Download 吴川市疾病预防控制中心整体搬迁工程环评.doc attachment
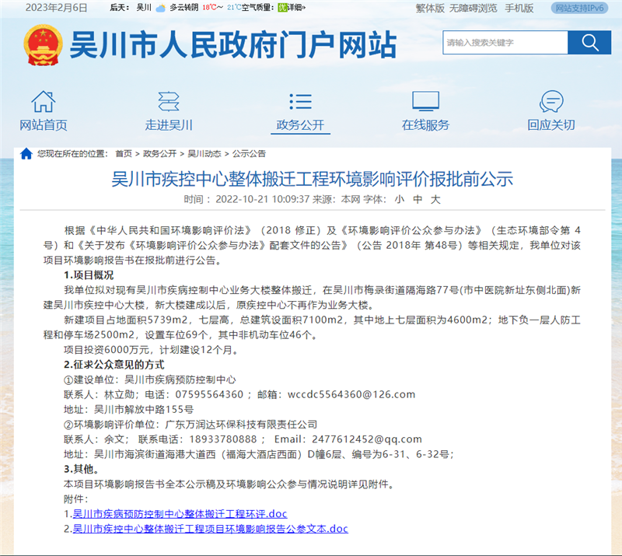Viewport: 622px width, 556px height. pyautogui.click(x=180, y=514)
